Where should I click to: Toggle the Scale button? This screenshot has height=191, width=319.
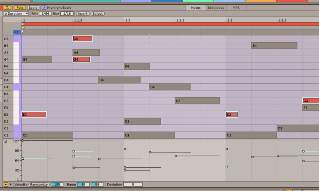click(x=33, y=8)
